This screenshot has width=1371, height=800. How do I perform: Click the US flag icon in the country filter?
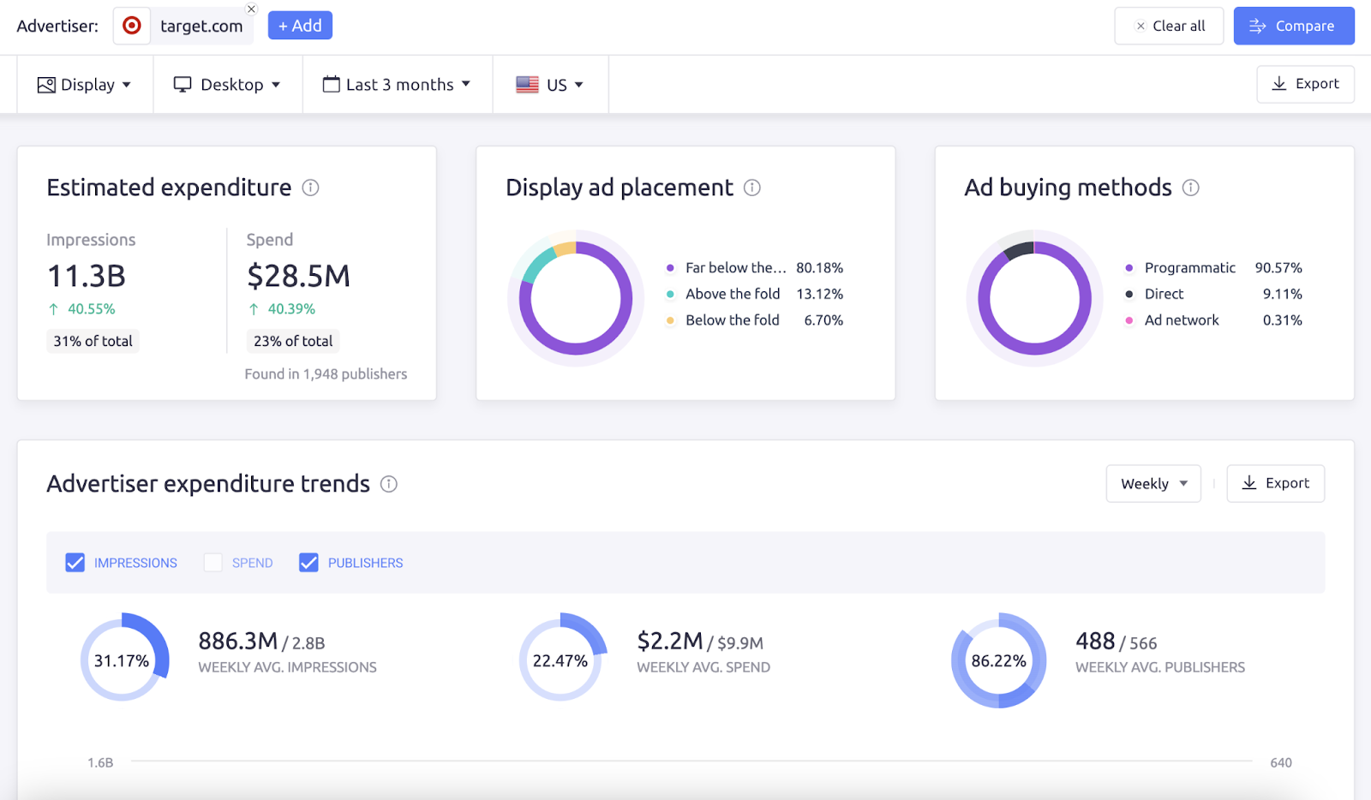coord(528,84)
